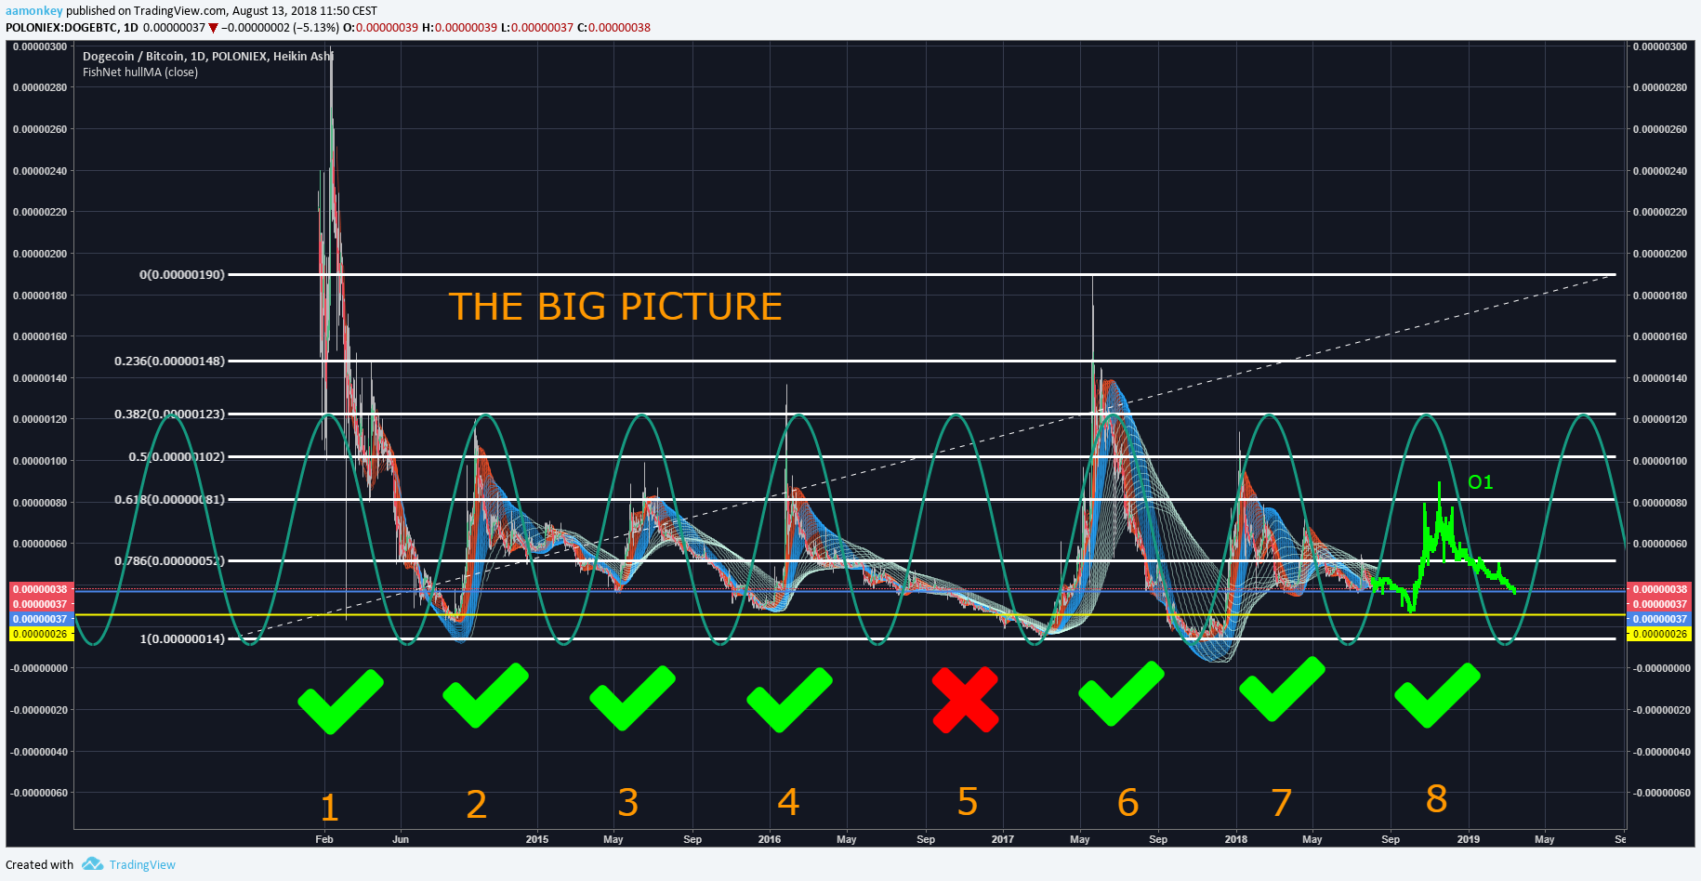Select the −0.00000002 (−5.13%) change value

pos(280,28)
